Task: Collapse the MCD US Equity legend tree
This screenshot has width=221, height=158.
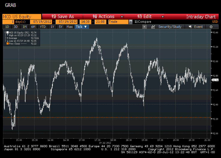Action: [x=5, y=32]
